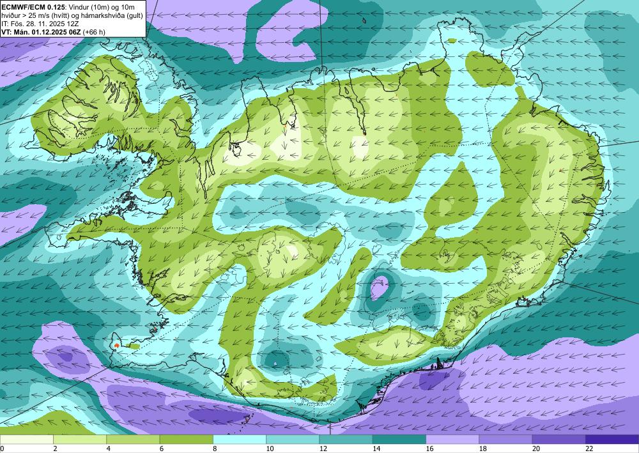Screen dimensions: 639x453
Task: Click the legend scale label "16"
Action: pos(429,449)
